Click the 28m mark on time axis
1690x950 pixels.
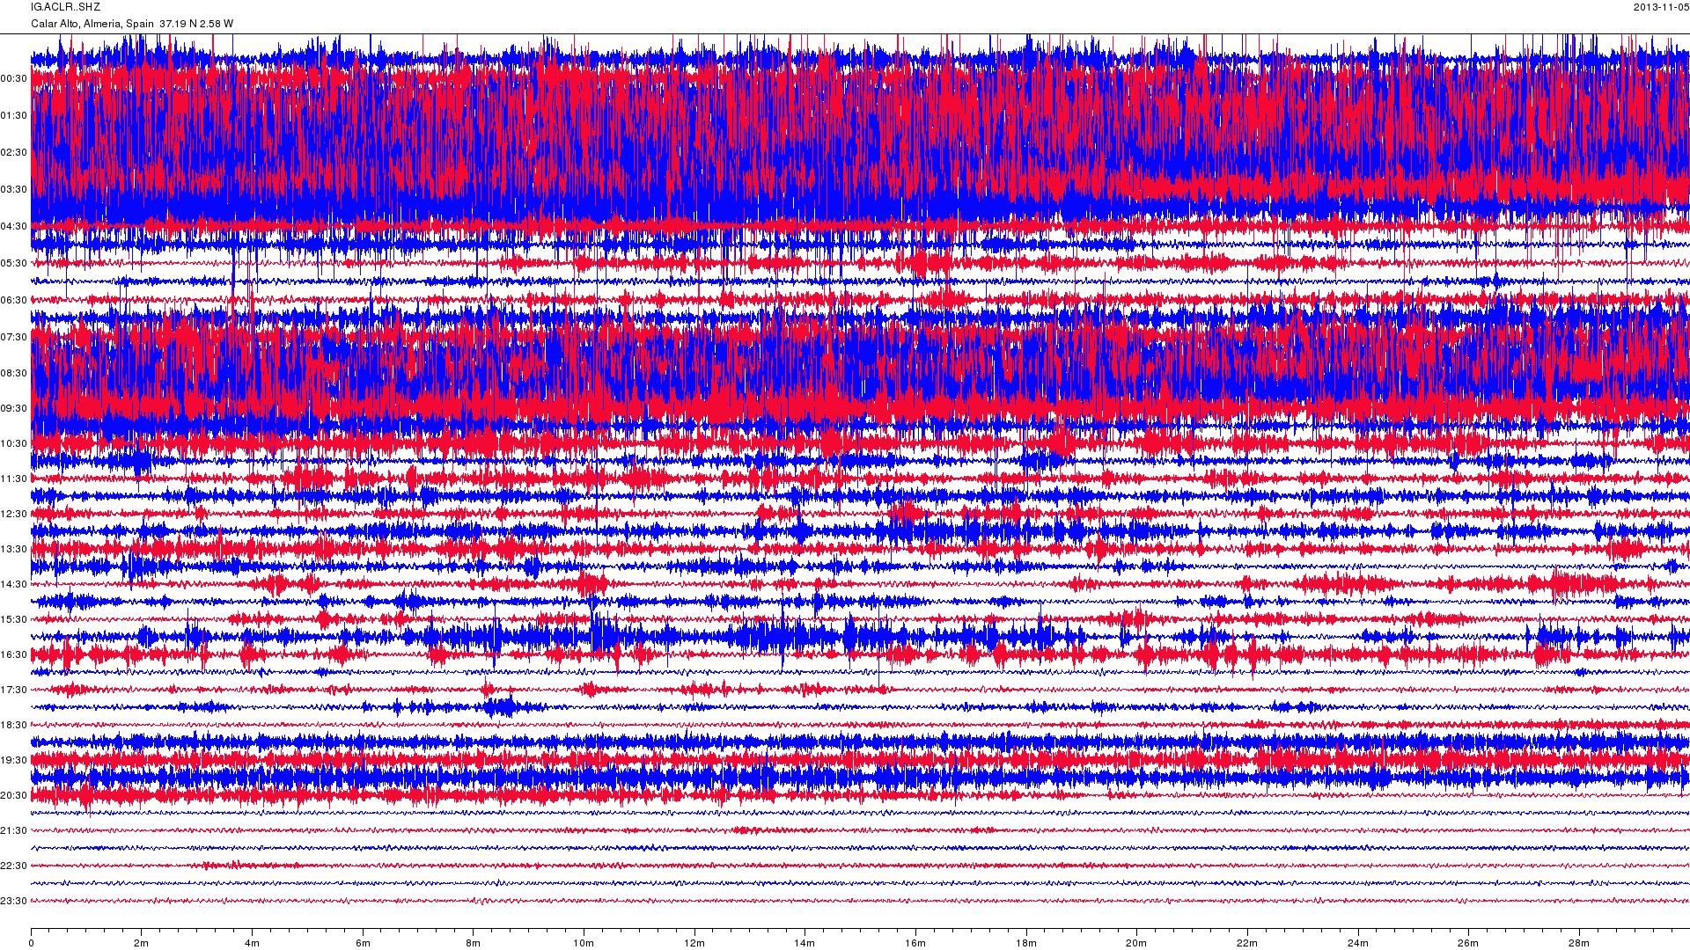coord(1579,943)
